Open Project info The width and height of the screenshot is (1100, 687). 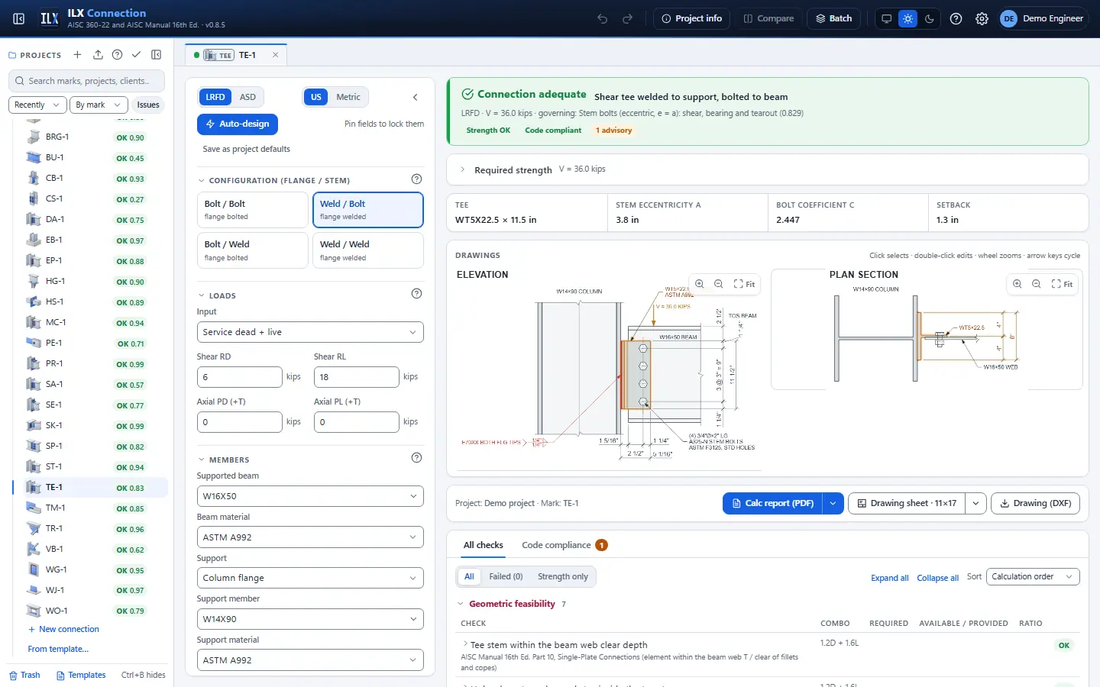point(692,18)
